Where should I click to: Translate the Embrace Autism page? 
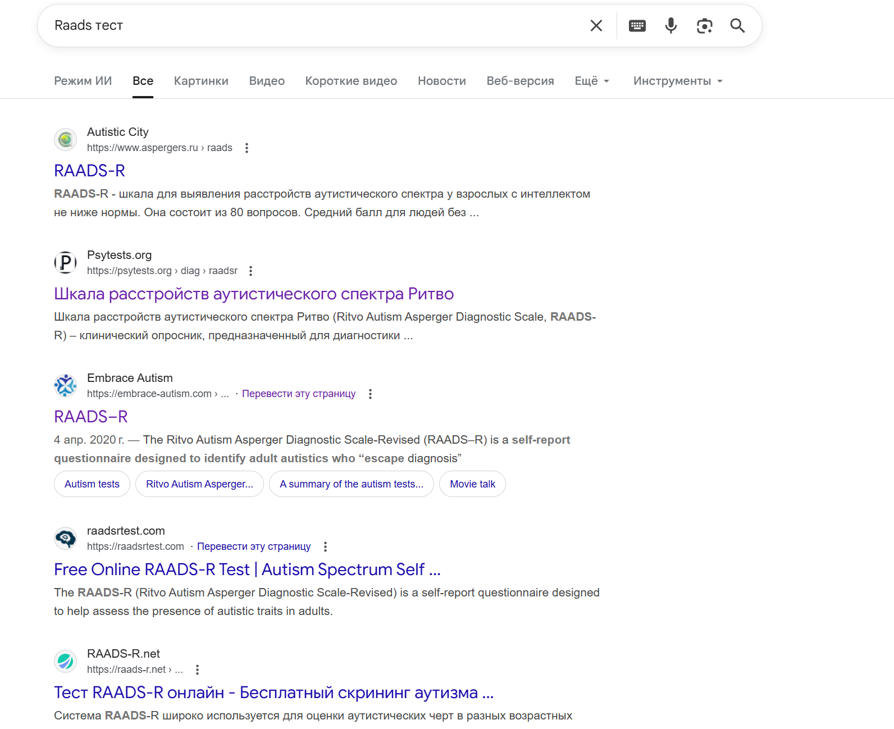click(x=299, y=394)
